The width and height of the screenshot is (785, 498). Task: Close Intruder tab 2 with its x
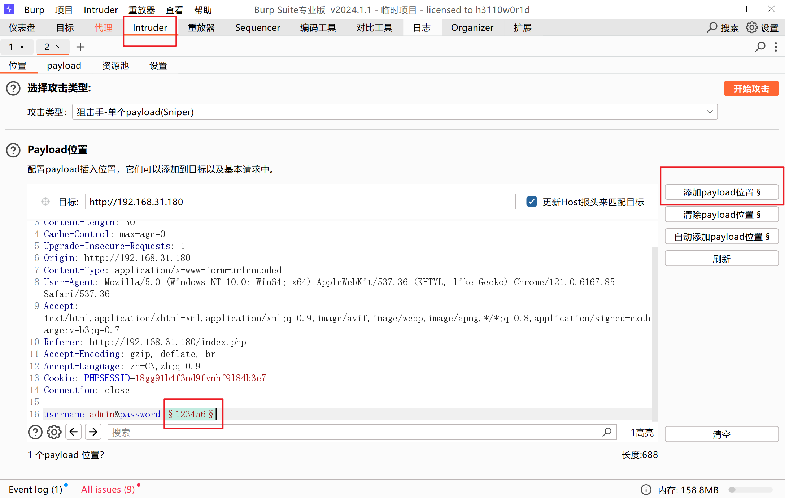pos(58,47)
